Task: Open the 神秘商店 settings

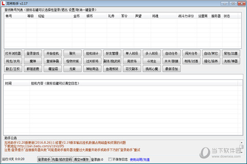Action: [x=92, y=69]
